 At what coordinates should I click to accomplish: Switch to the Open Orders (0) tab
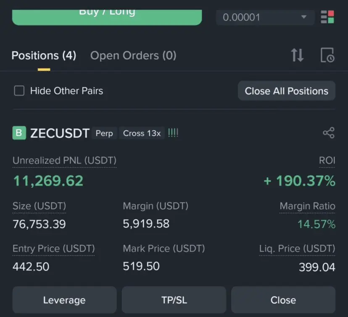click(133, 55)
